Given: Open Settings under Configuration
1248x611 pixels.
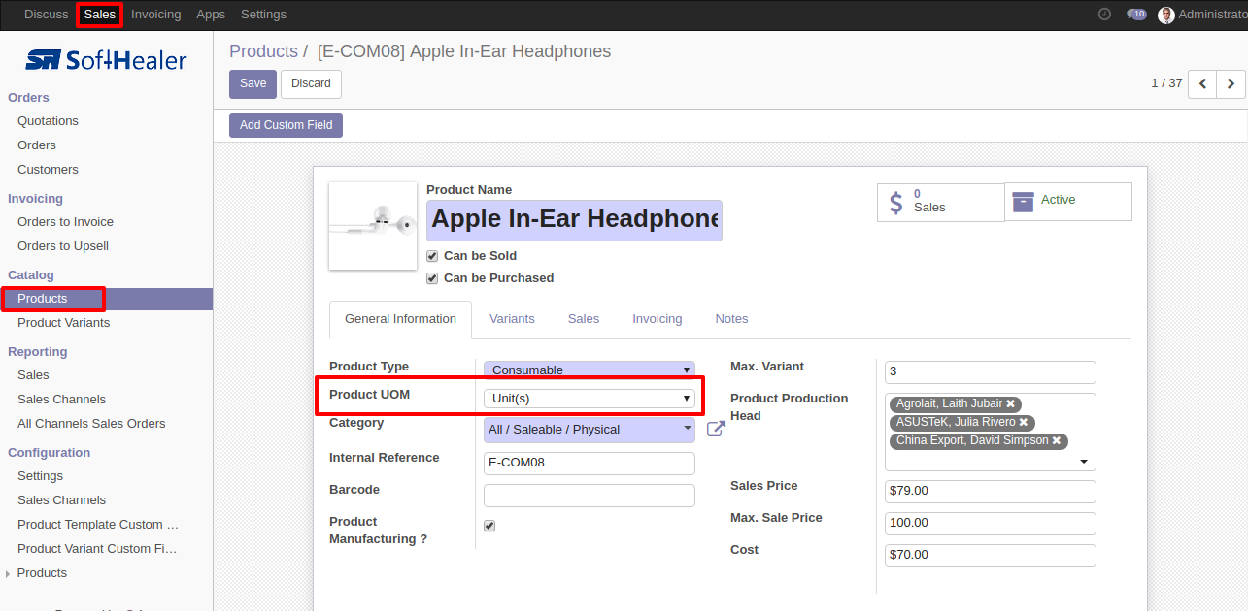Looking at the screenshot, I should (40, 476).
